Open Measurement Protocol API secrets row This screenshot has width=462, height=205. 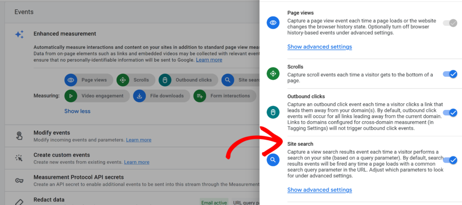click(132, 180)
